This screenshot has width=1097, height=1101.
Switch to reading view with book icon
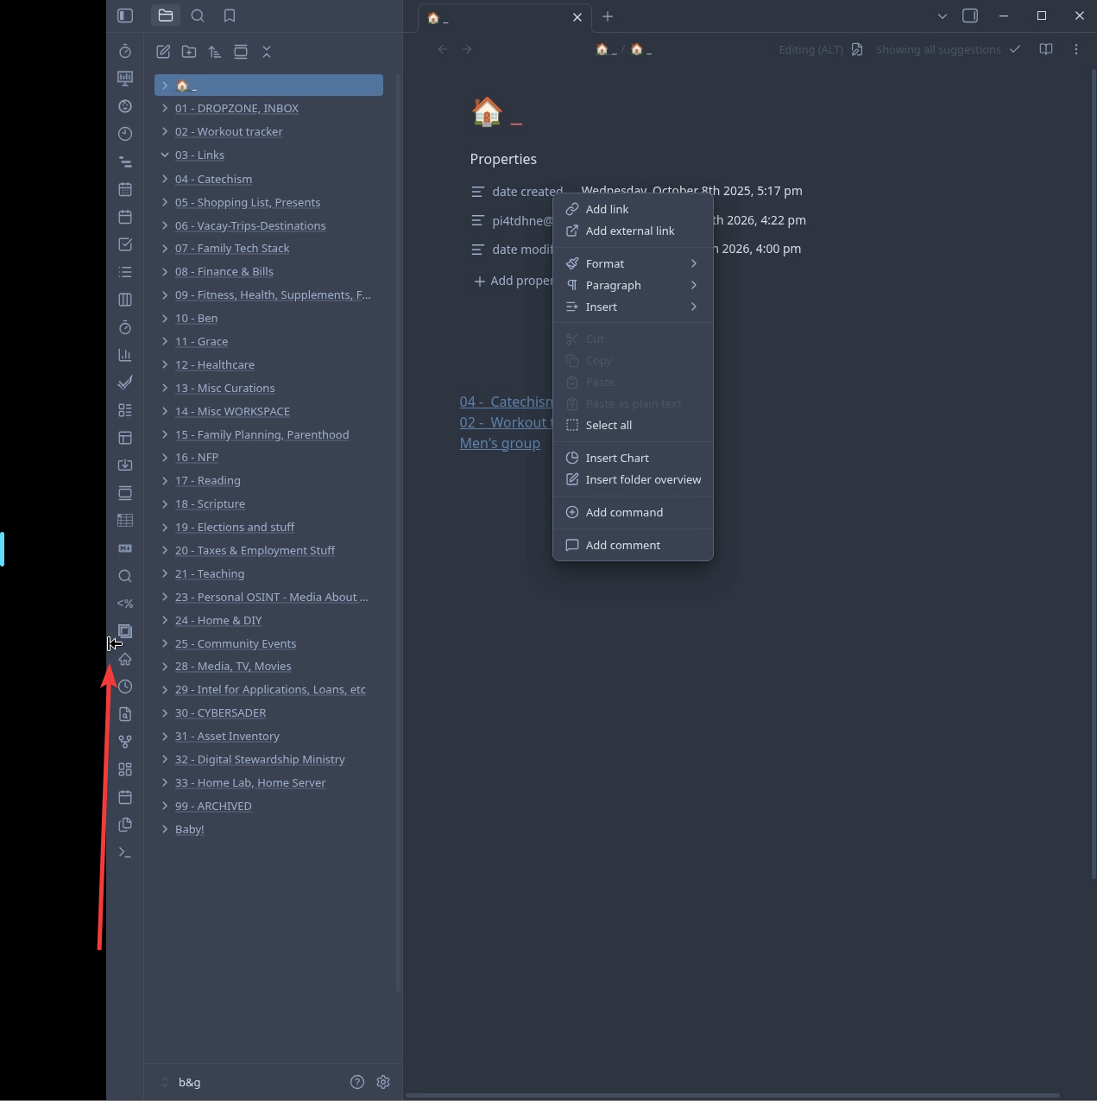point(1046,49)
